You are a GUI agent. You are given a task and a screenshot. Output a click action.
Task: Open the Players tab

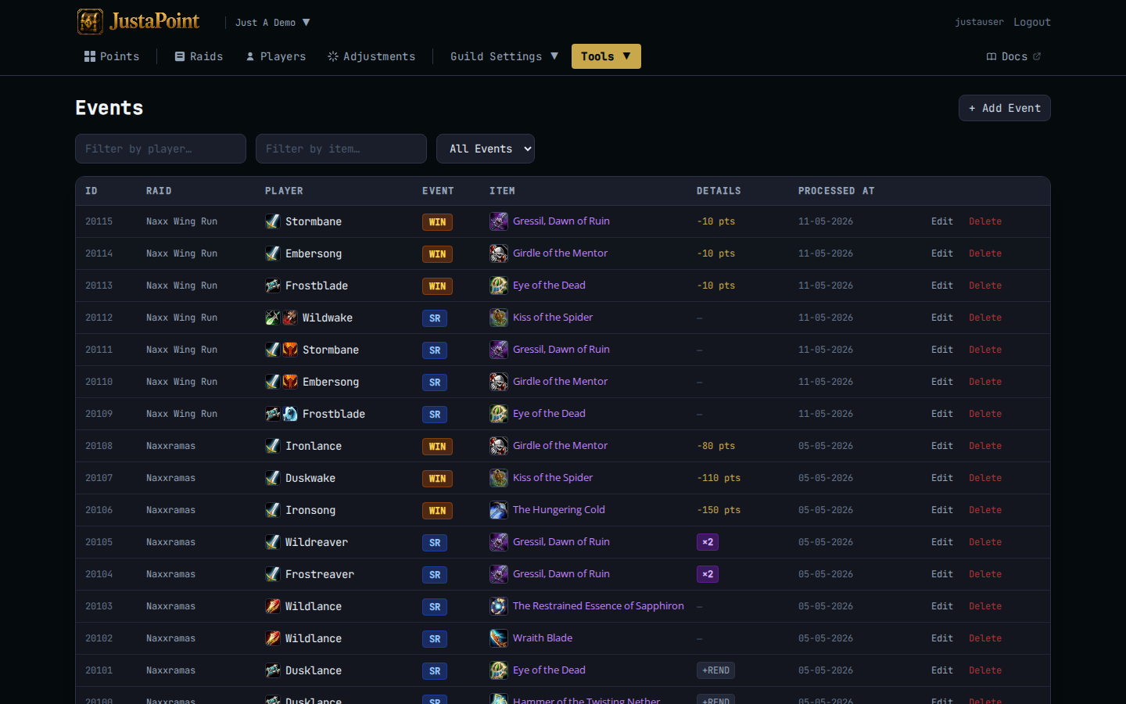coord(275,56)
